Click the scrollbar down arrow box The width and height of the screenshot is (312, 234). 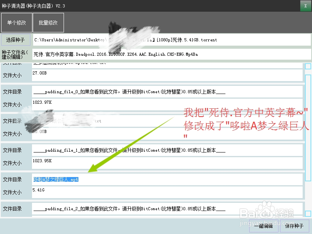tap(308, 214)
